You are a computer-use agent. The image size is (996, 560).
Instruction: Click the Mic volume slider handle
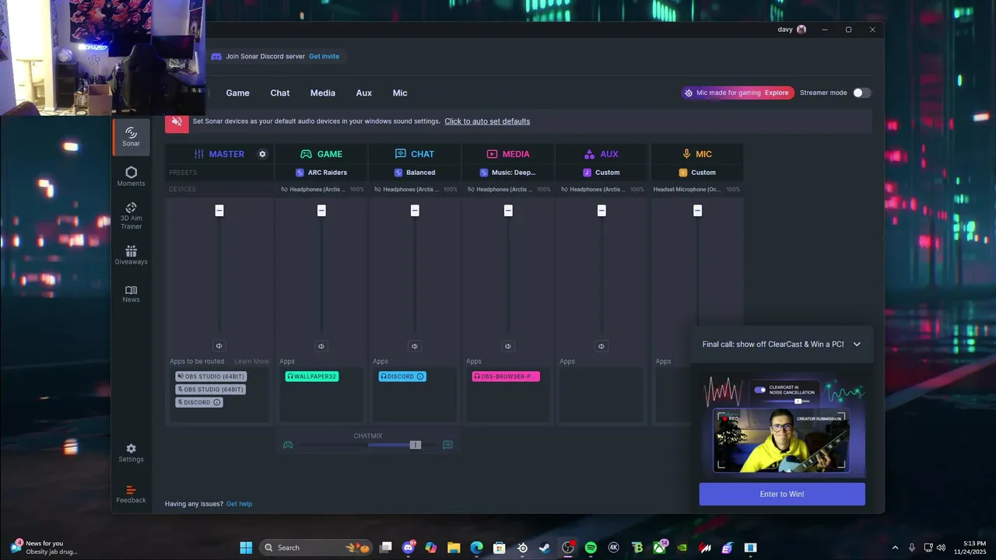pyautogui.click(x=697, y=211)
